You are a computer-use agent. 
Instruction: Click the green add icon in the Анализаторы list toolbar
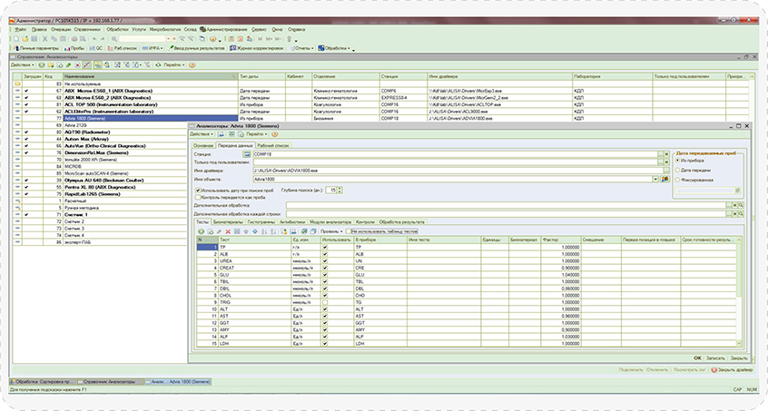click(x=42, y=65)
